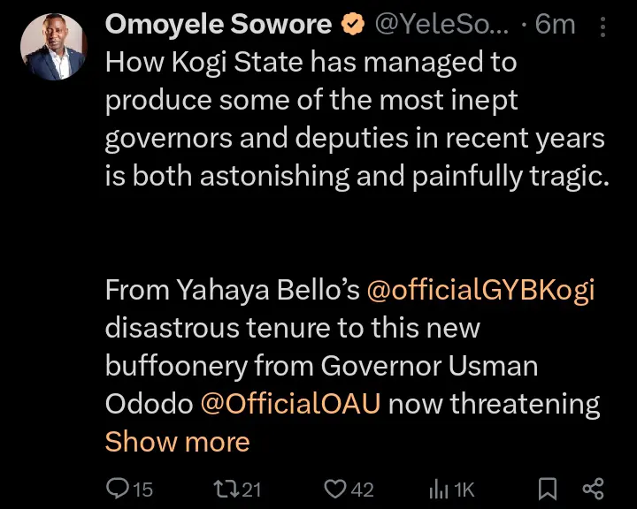This screenshot has width=637, height=509.
Task: Click the reply count of 15
Action: tap(142, 489)
